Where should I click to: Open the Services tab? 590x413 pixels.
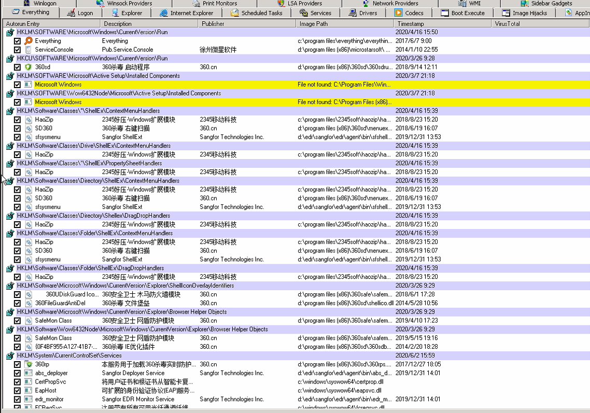[x=315, y=13]
